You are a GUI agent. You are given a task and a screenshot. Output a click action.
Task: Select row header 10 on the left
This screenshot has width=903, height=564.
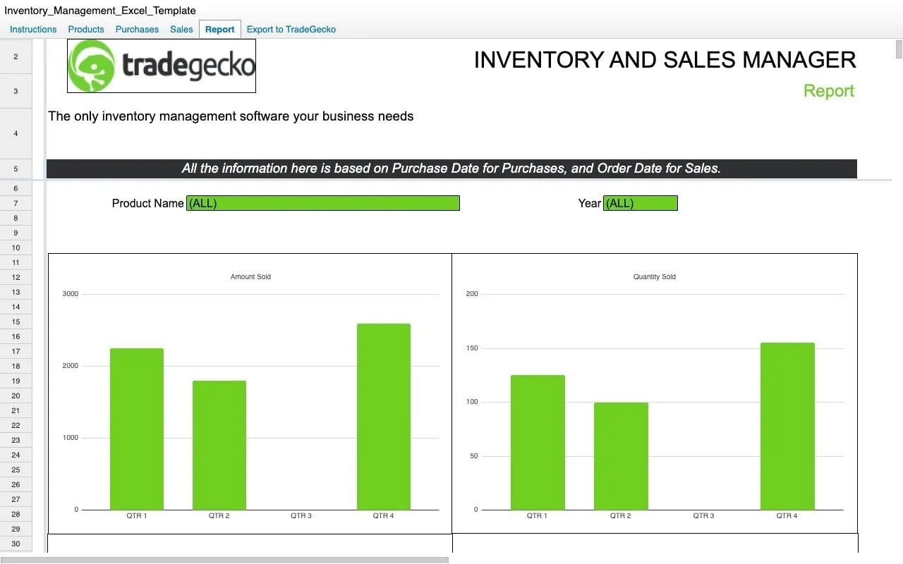(16, 247)
